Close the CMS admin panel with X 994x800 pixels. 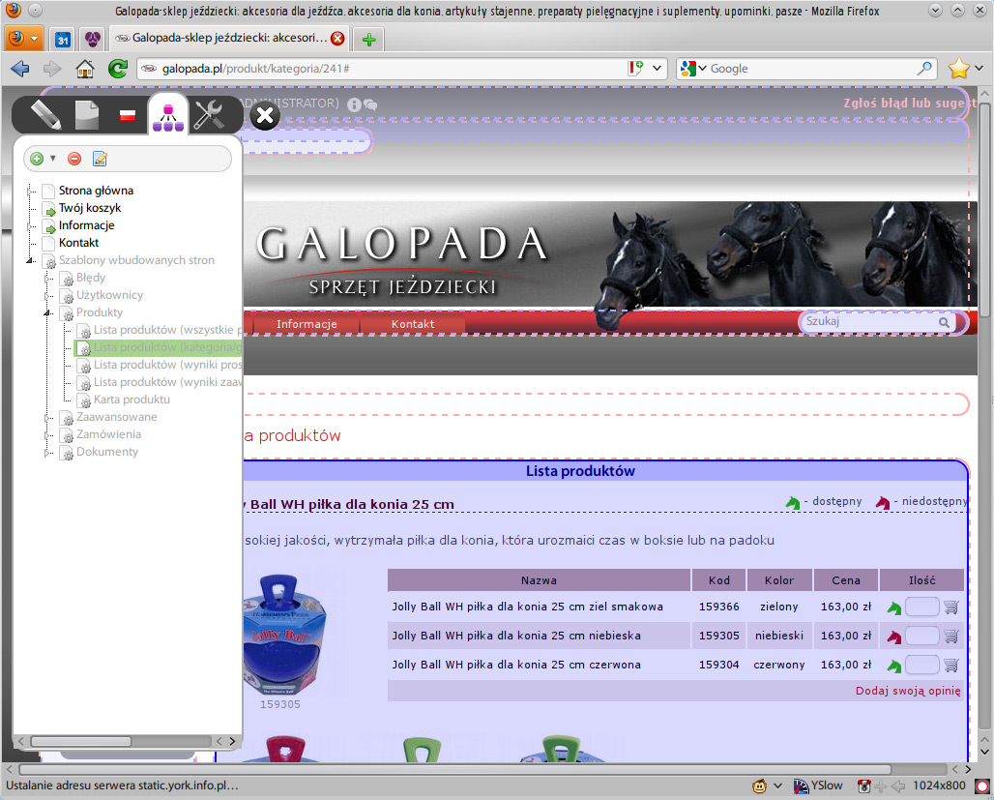tap(265, 116)
